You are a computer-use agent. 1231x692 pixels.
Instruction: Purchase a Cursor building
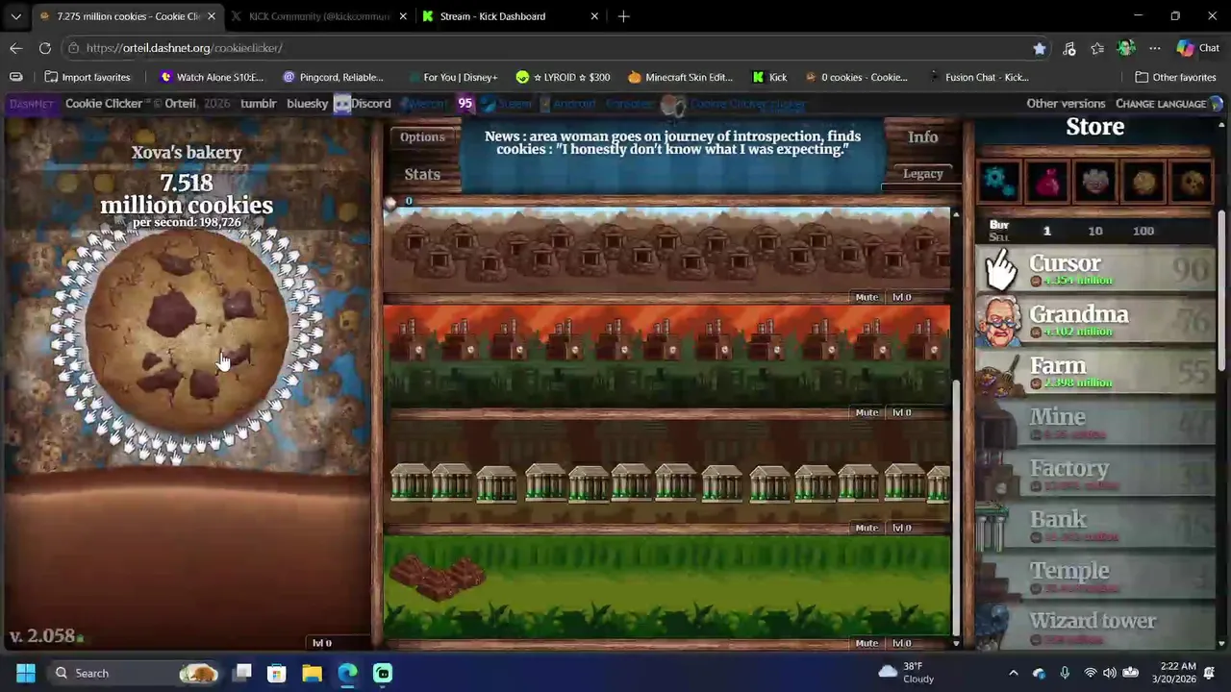1095,270
